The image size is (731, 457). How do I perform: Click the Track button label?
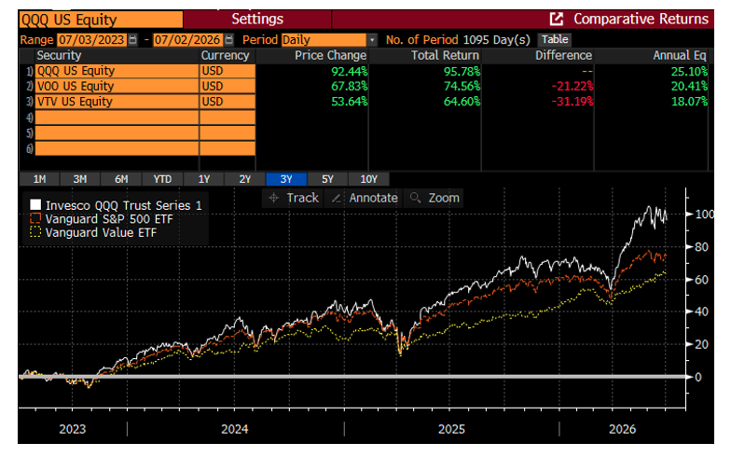(302, 198)
